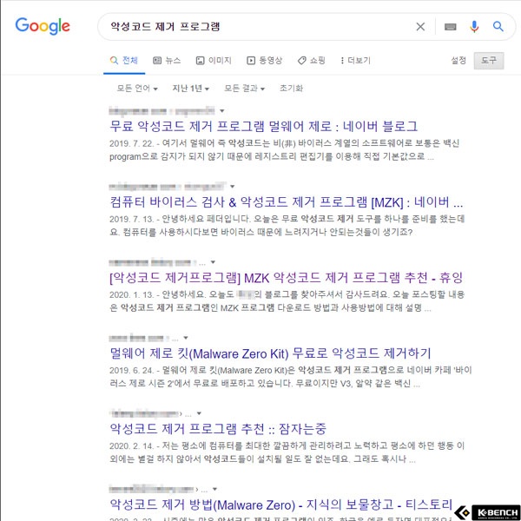Screen dimensions: 521x521
Task: Select the 전체 tab
Action: click(x=124, y=61)
